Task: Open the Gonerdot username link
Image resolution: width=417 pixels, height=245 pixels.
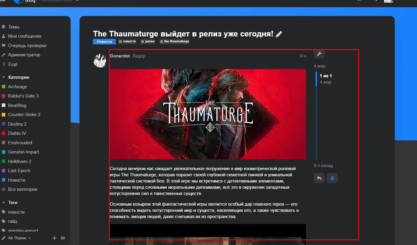Action: coord(120,56)
